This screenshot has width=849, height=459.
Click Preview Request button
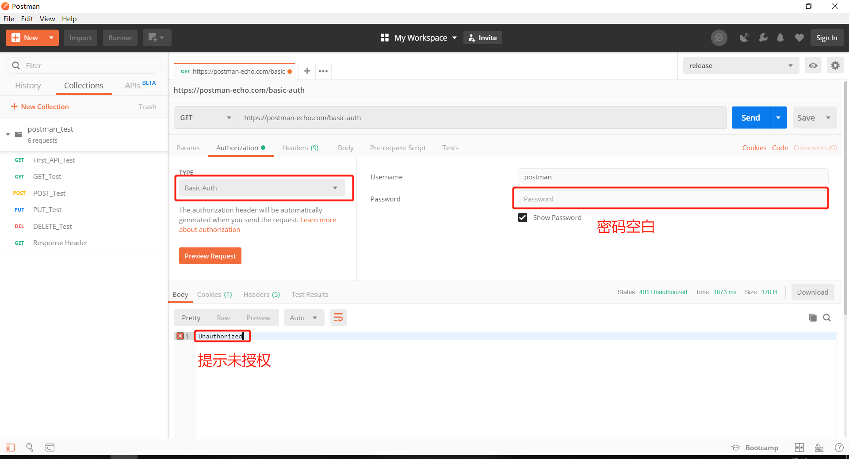tap(210, 256)
